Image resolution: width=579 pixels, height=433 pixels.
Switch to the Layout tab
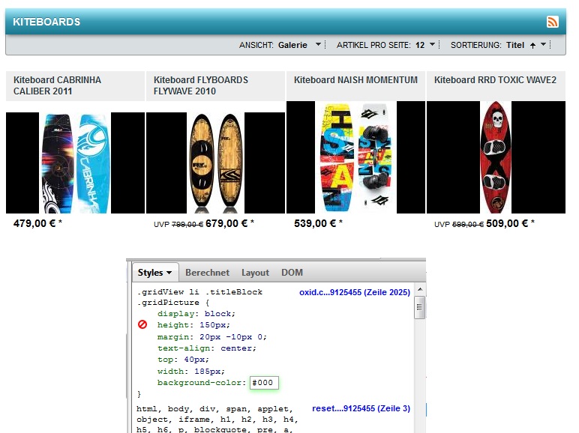click(255, 273)
